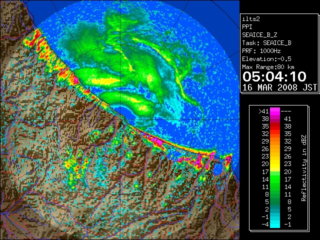
Task: Click the 'Task: SEAICE_B' line
Action: pos(266,43)
